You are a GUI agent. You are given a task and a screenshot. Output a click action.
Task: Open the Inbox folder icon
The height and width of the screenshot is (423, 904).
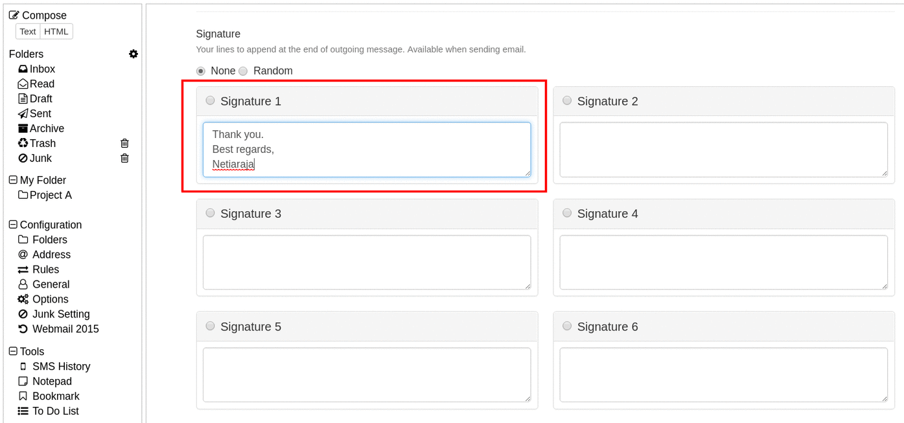click(x=23, y=69)
